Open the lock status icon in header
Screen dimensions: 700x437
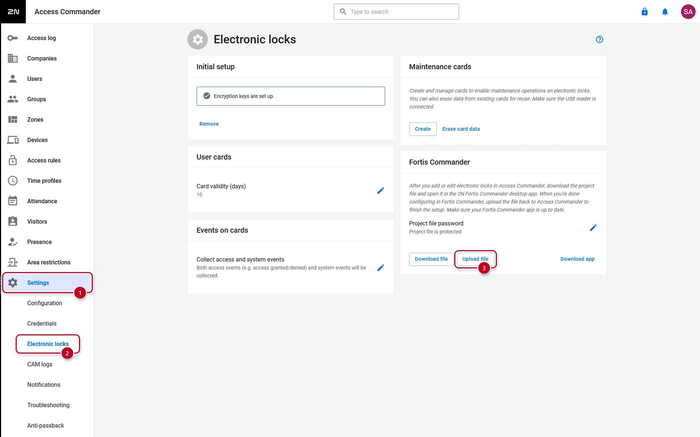coord(644,12)
